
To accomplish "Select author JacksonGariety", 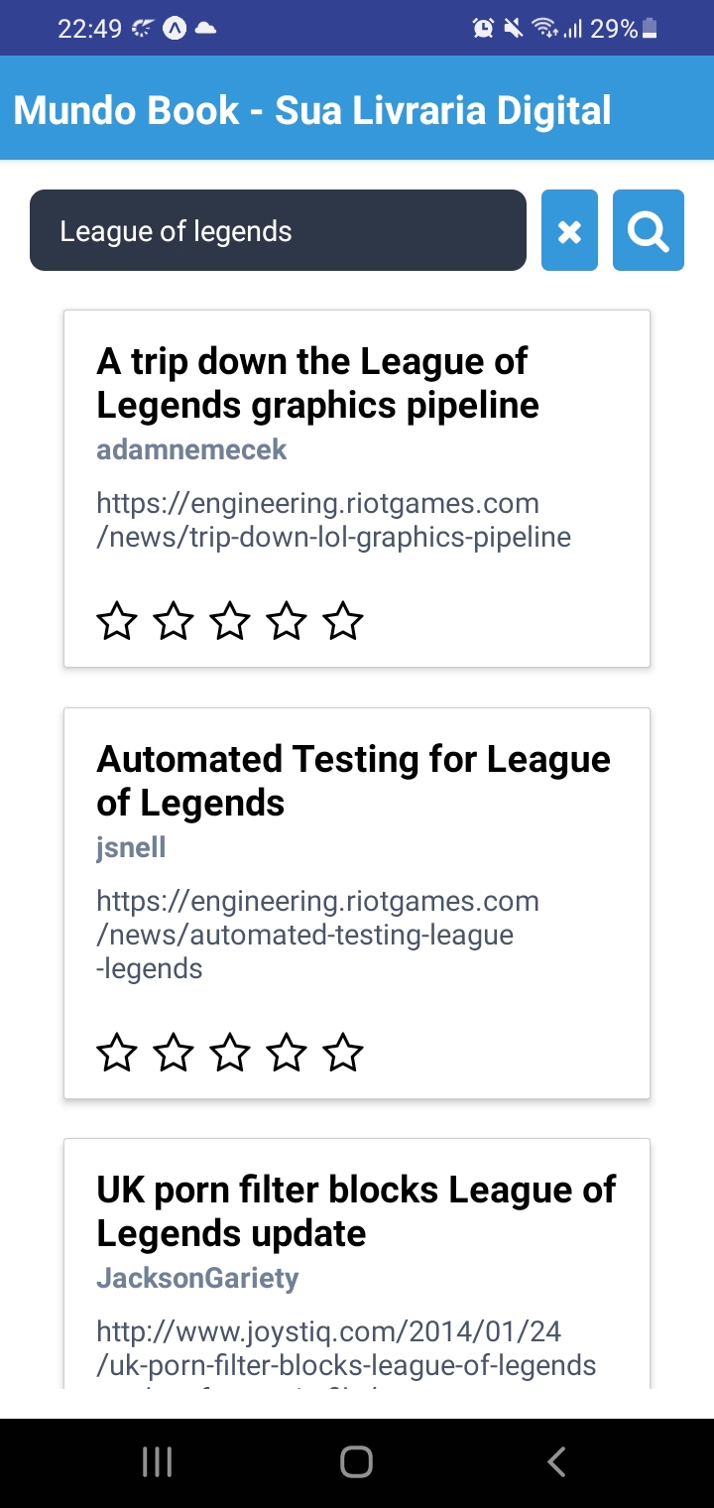I will click(197, 1278).
